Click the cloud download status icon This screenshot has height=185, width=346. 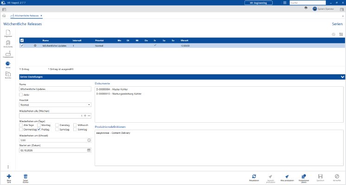tap(306, 8)
